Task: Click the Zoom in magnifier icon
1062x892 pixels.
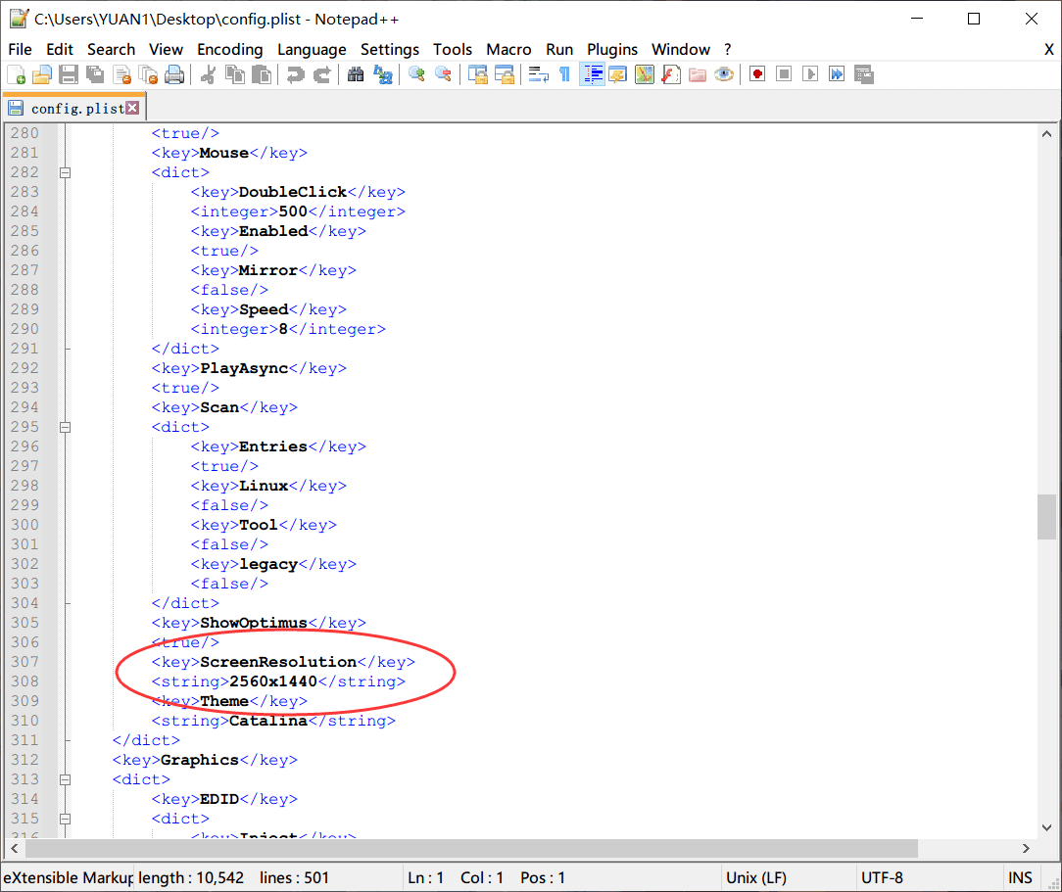Action: [x=417, y=74]
